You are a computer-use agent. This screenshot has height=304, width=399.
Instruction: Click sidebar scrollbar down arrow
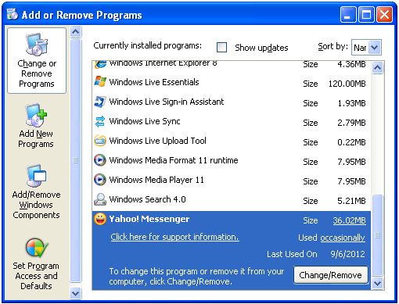[x=76, y=293]
